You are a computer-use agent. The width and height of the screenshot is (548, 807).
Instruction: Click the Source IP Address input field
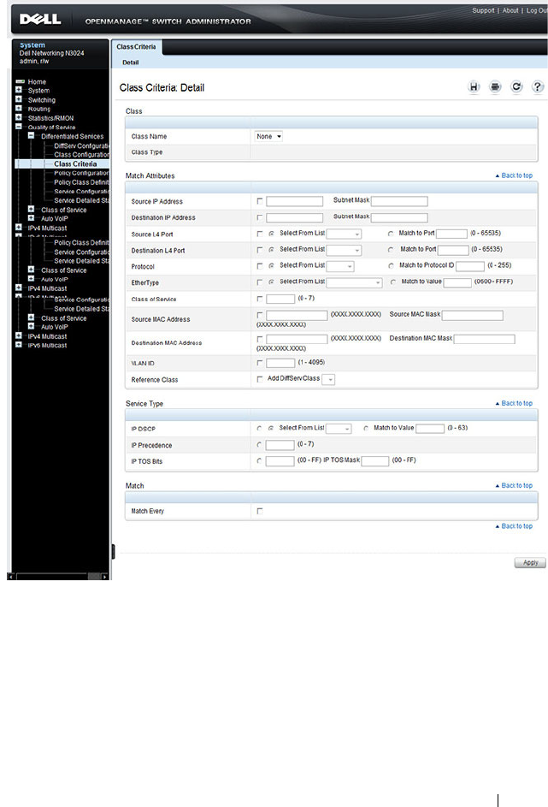pyautogui.click(x=295, y=201)
